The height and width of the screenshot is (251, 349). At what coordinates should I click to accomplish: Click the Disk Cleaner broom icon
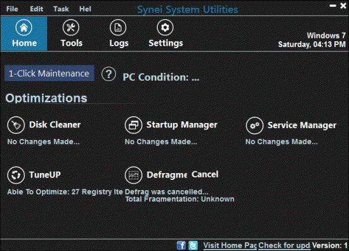pos(16,125)
